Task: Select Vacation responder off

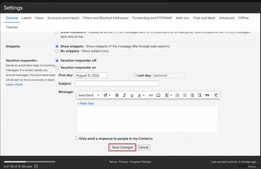Action: pos(57,61)
